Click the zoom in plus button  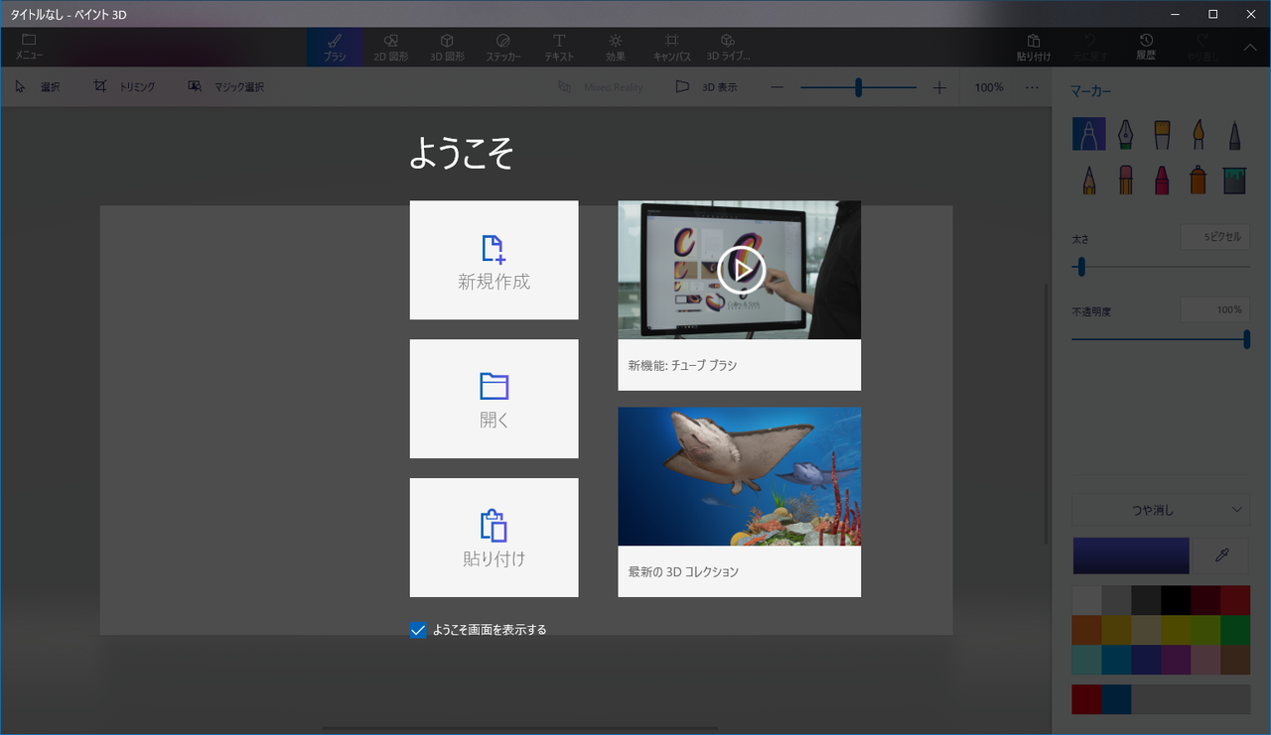[939, 87]
